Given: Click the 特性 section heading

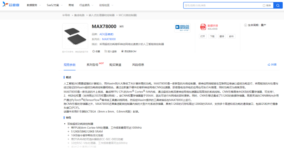Looking at the screenshot, I should (68, 118).
